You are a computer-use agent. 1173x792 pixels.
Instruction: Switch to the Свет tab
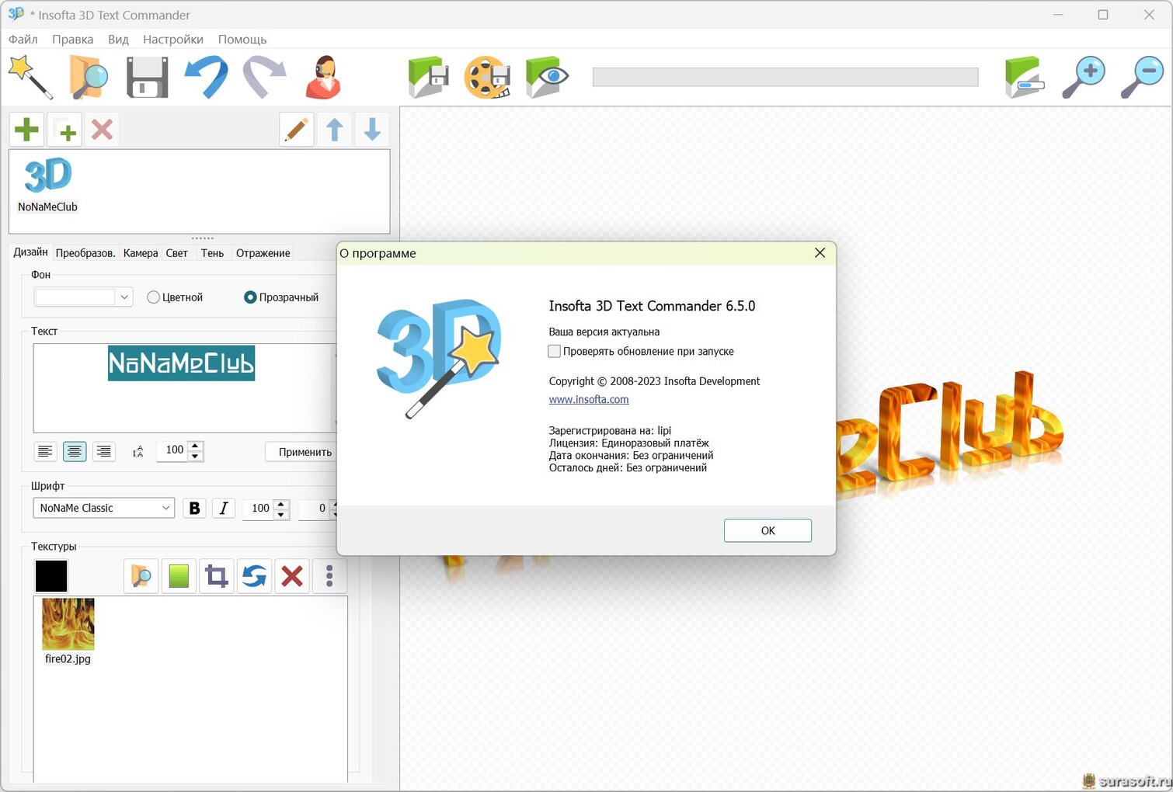(x=177, y=253)
